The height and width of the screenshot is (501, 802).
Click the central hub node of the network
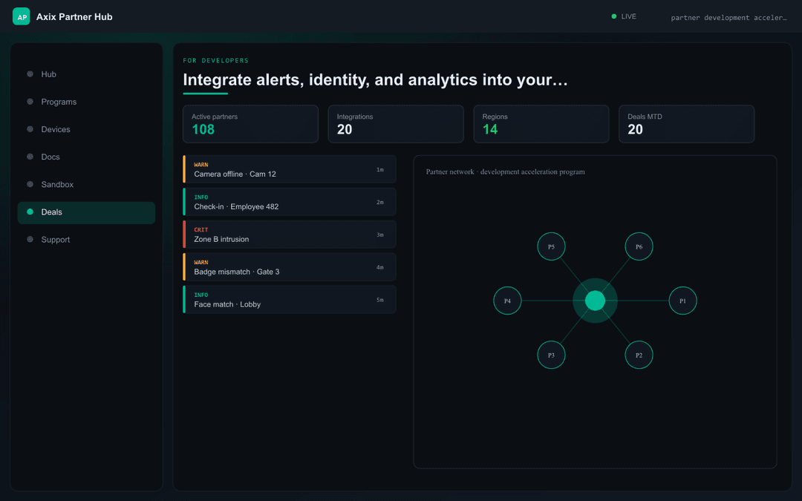click(595, 301)
